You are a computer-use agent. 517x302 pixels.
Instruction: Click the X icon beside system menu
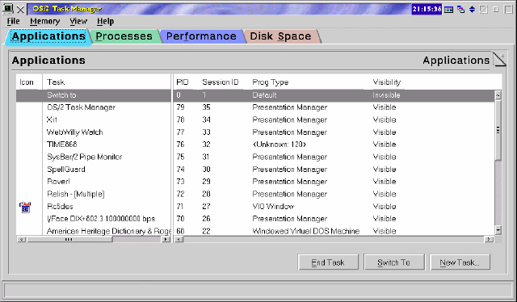(x=20, y=10)
